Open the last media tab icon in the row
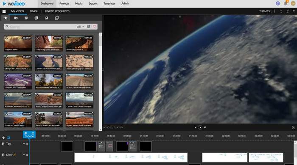Viewport: 297px width, 165px height. [x=57, y=18]
